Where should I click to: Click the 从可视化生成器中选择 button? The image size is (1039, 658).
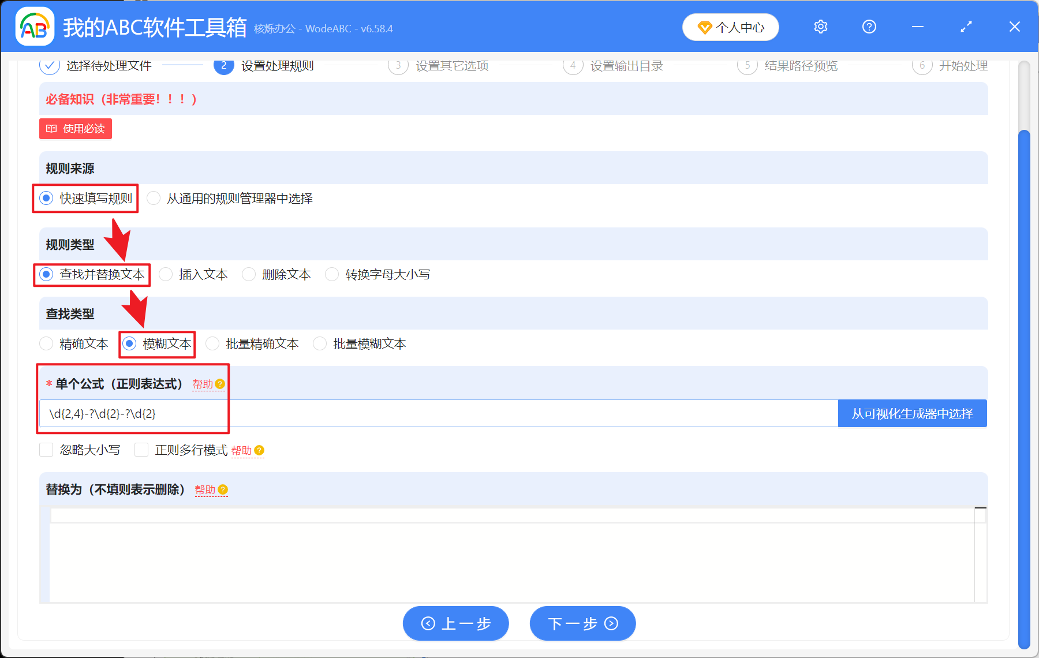(x=912, y=413)
